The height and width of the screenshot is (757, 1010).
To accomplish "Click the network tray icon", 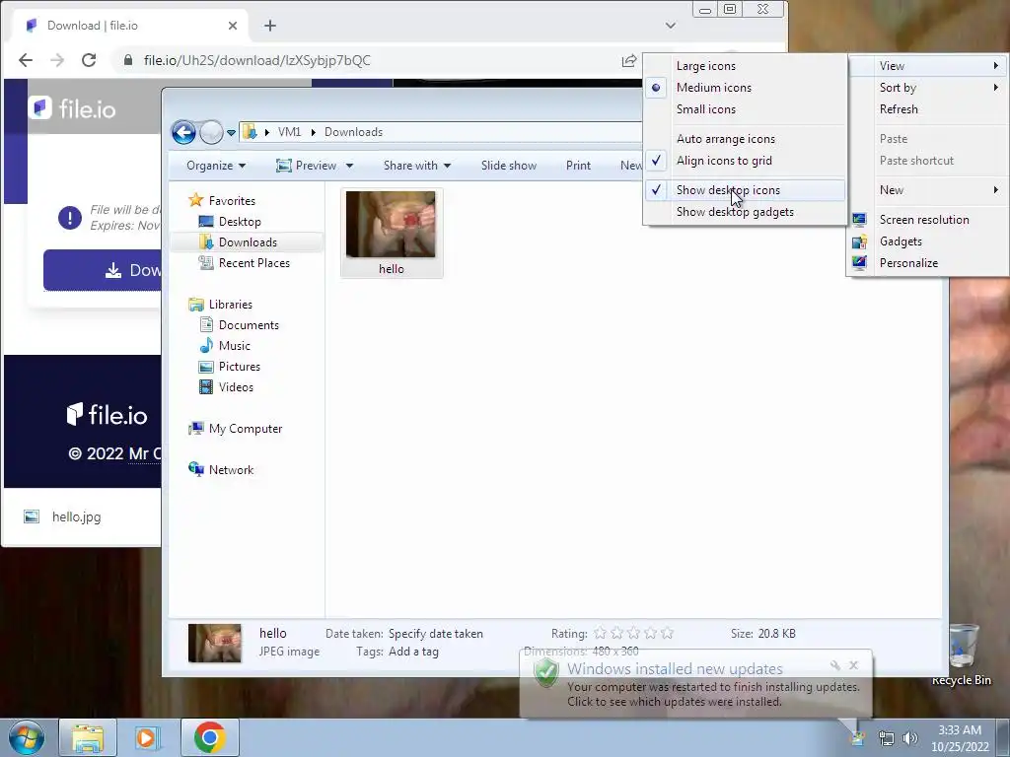I will pyautogui.click(x=887, y=738).
